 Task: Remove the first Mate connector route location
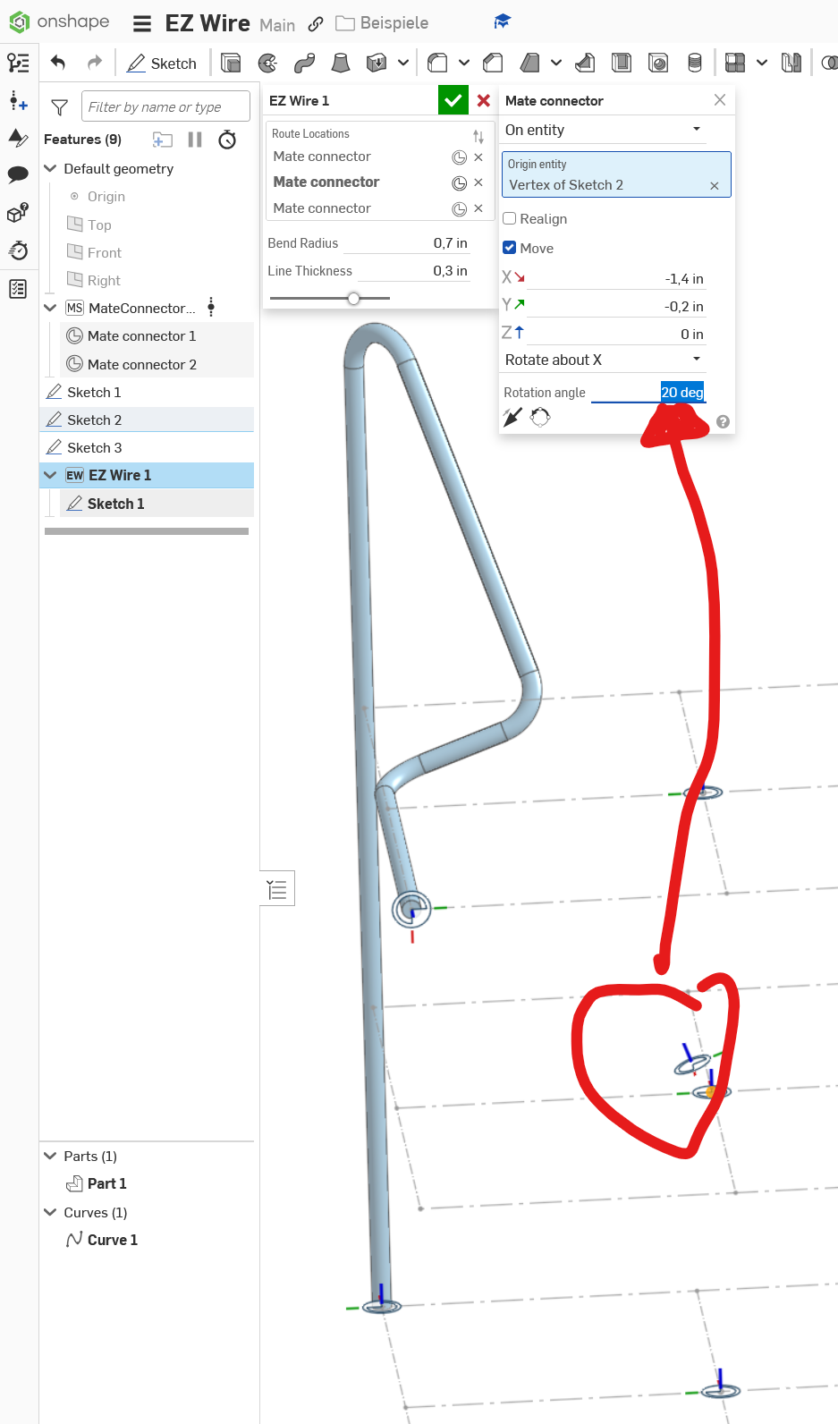click(x=478, y=157)
